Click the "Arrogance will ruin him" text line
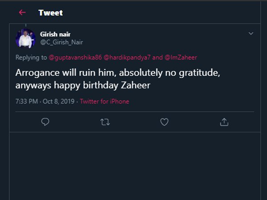Screen dimensions: 267x200 tap(118, 72)
